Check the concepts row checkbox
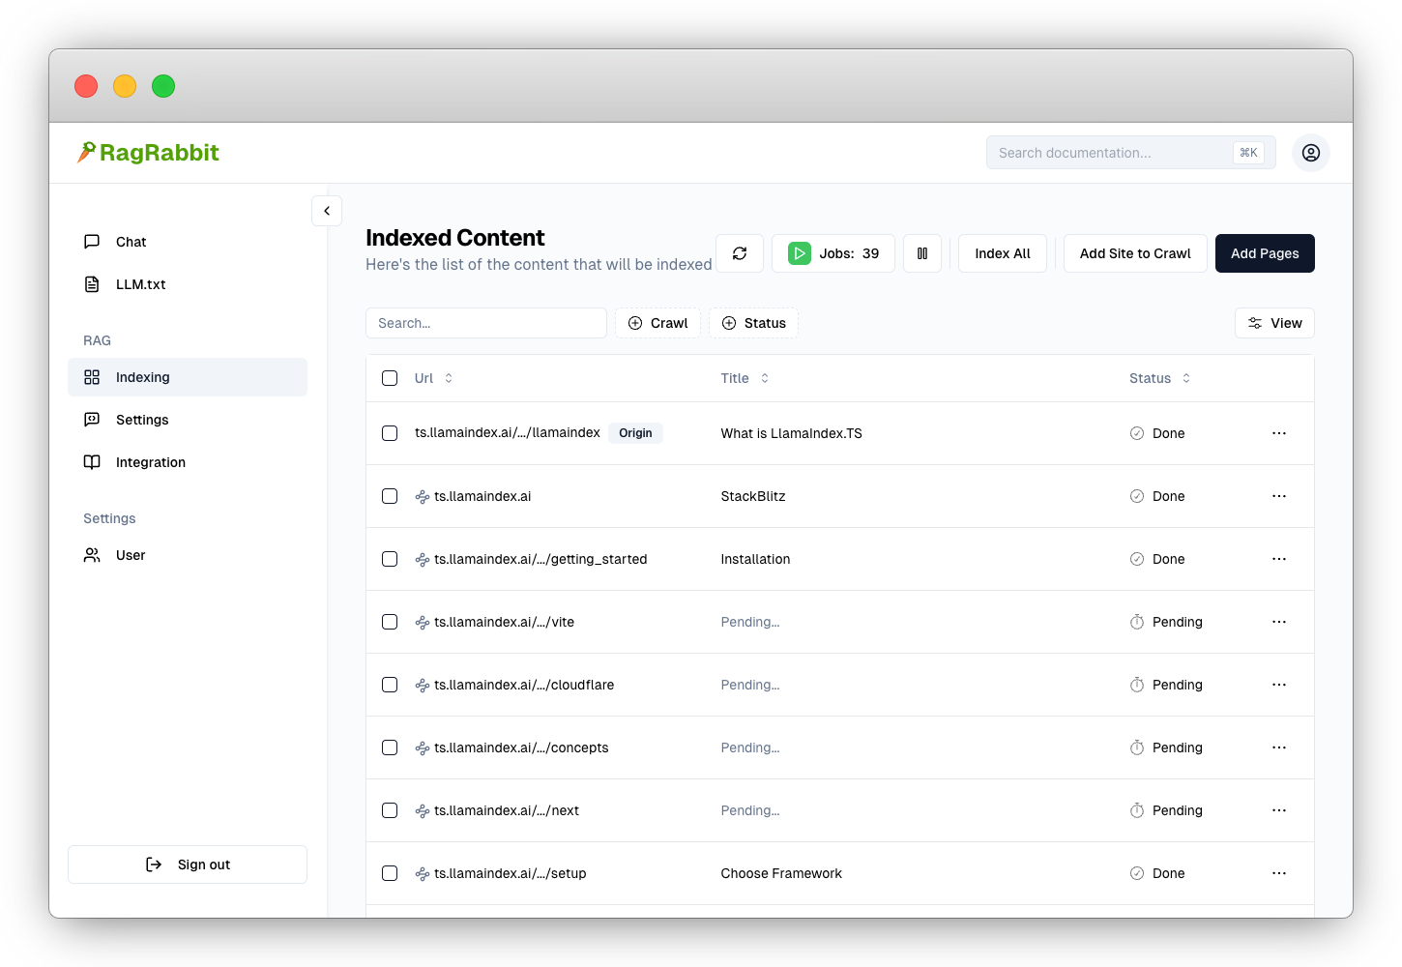This screenshot has width=1402, height=967. (390, 747)
